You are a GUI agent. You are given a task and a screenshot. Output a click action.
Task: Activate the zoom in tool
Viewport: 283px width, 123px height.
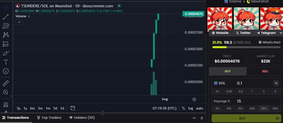pos(6,92)
